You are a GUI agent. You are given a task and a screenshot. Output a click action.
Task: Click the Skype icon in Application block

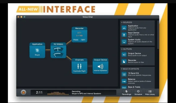[37, 50]
